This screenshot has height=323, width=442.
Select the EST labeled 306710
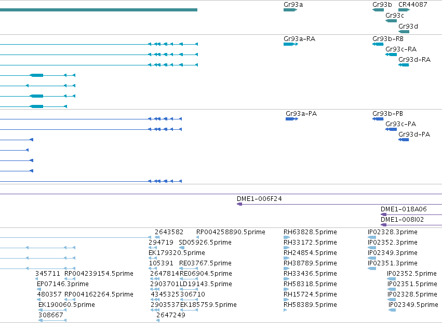(x=193, y=294)
